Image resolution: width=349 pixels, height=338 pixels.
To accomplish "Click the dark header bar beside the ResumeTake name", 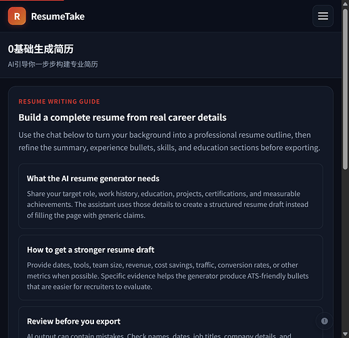I will point(198,16).
